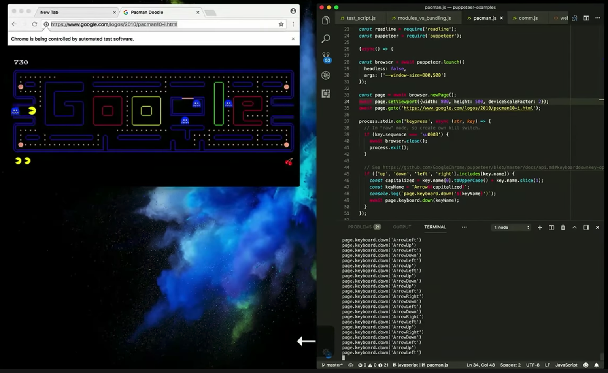608x373 pixels.
Task: Change file encoding via UTF-8
Action: point(532,365)
